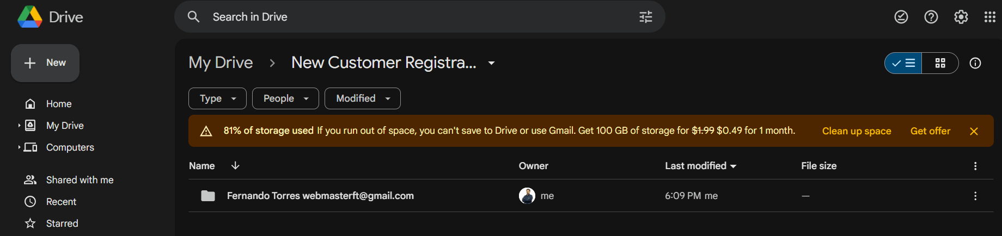This screenshot has width=1002, height=236.
Task: Dismiss the storage warning banner
Action: [x=974, y=131]
